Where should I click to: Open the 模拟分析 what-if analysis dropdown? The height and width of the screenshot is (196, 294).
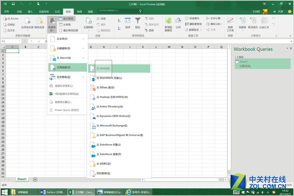point(214,24)
